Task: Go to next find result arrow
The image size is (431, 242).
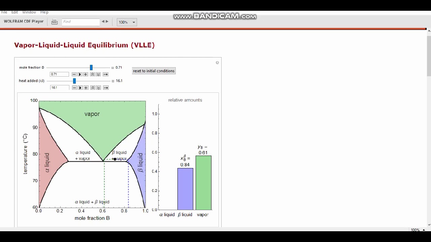Action: click(x=107, y=22)
